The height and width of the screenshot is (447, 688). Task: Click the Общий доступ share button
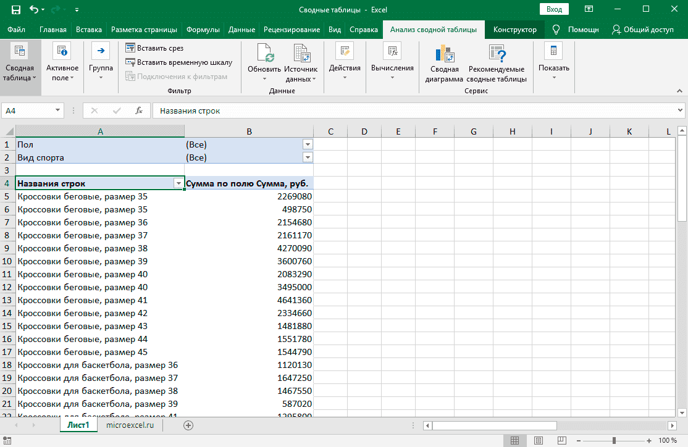coord(642,30)
